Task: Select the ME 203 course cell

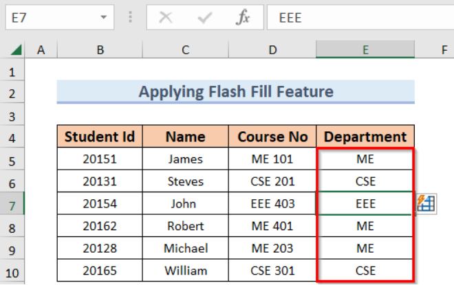Action: coord(272,248)
